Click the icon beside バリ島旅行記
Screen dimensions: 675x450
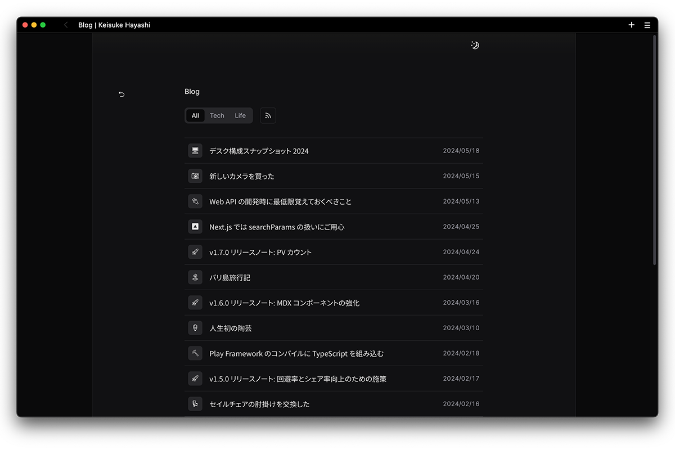(195, 277)
